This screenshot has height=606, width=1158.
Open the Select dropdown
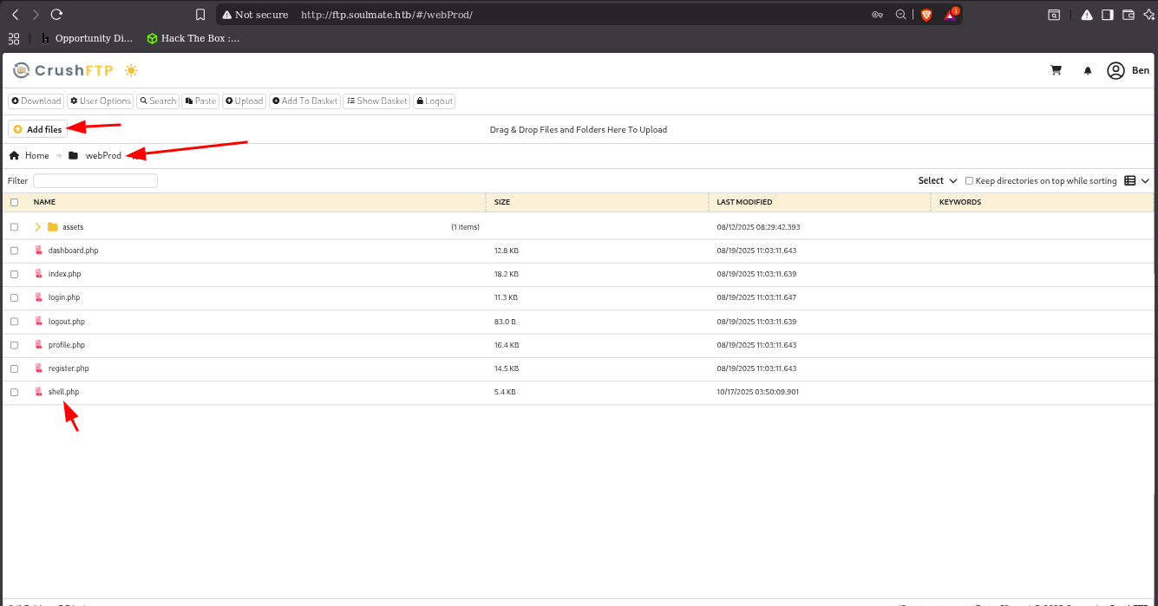[x=937, y=181]
